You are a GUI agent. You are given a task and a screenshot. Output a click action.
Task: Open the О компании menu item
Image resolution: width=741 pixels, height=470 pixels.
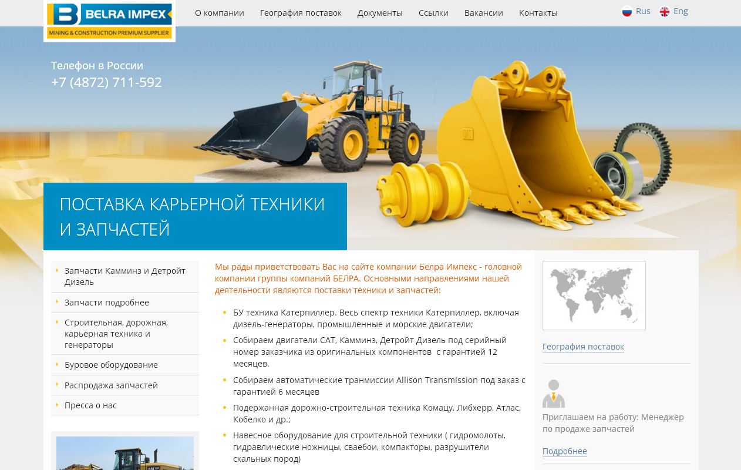click(x=220, y=13)
